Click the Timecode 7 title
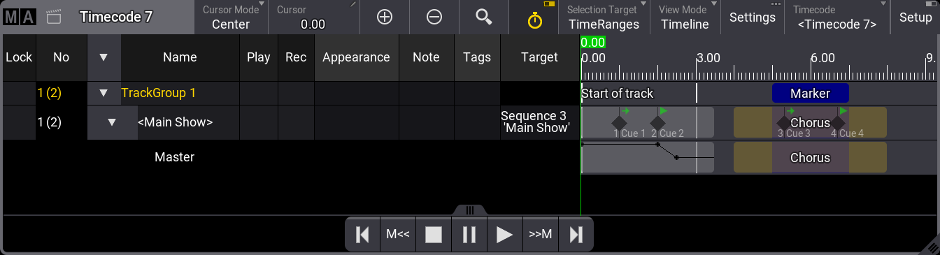940x255 pixels. point(116,17)
